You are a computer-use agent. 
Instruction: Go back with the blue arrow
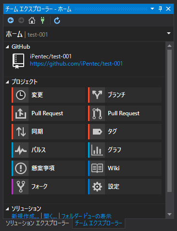(11, 20)
